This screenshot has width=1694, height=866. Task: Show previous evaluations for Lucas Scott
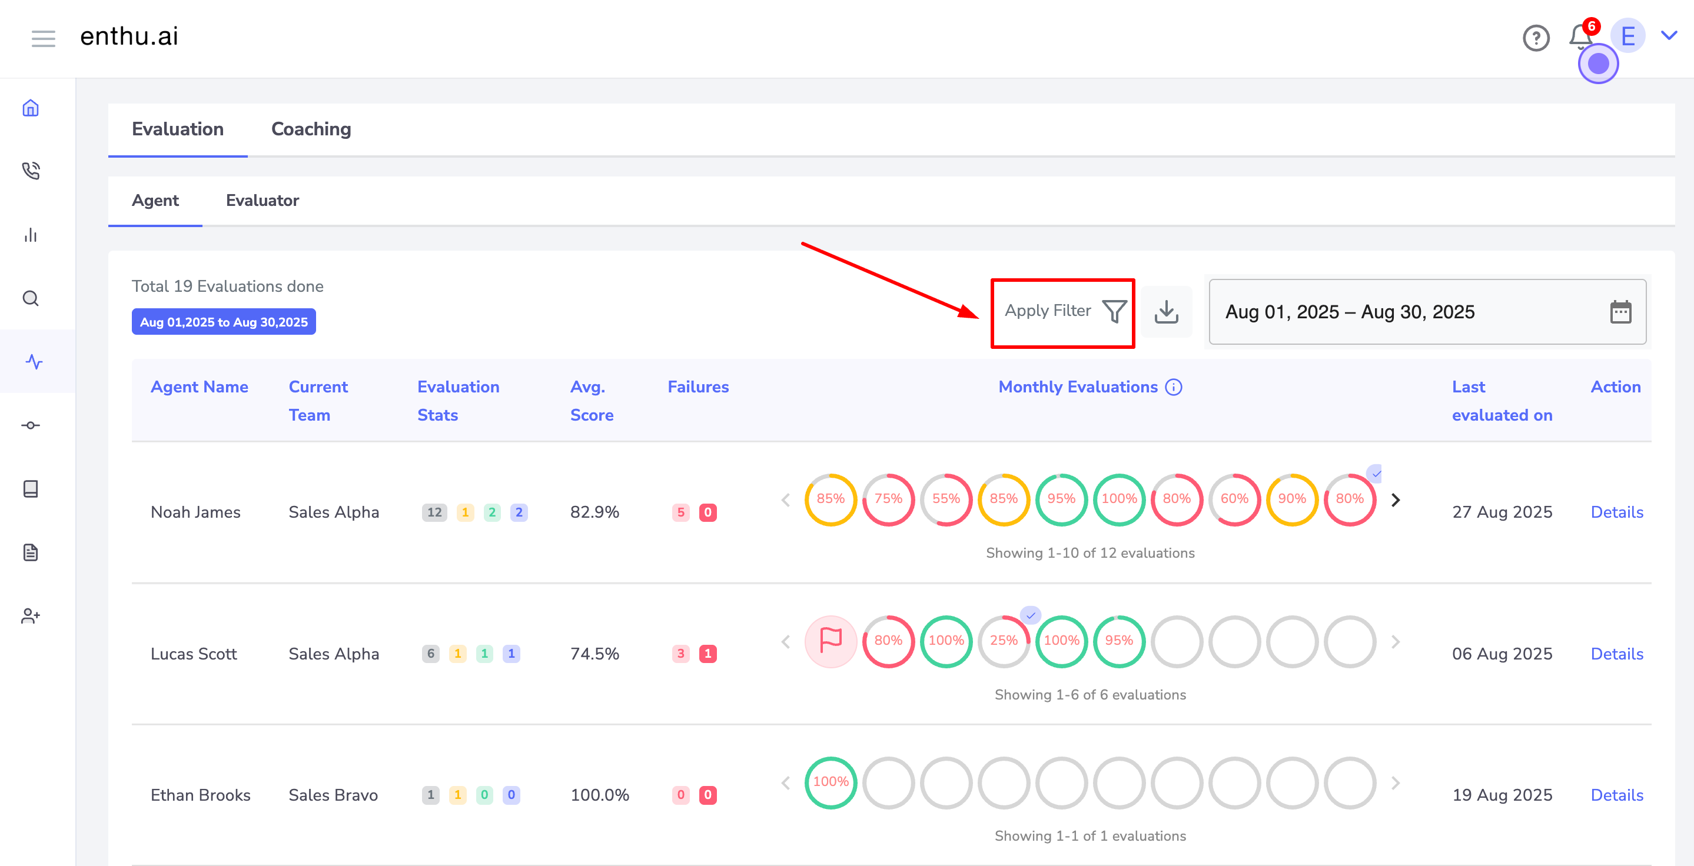click(785, 641)
